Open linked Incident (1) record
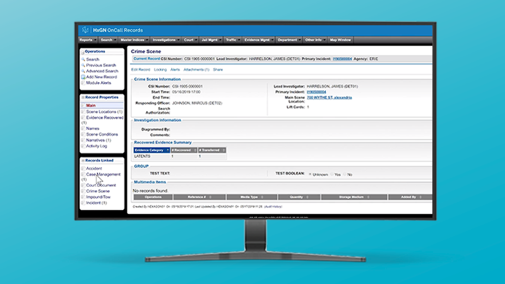Viewport: 505px width, 284px height. (97, 203)
